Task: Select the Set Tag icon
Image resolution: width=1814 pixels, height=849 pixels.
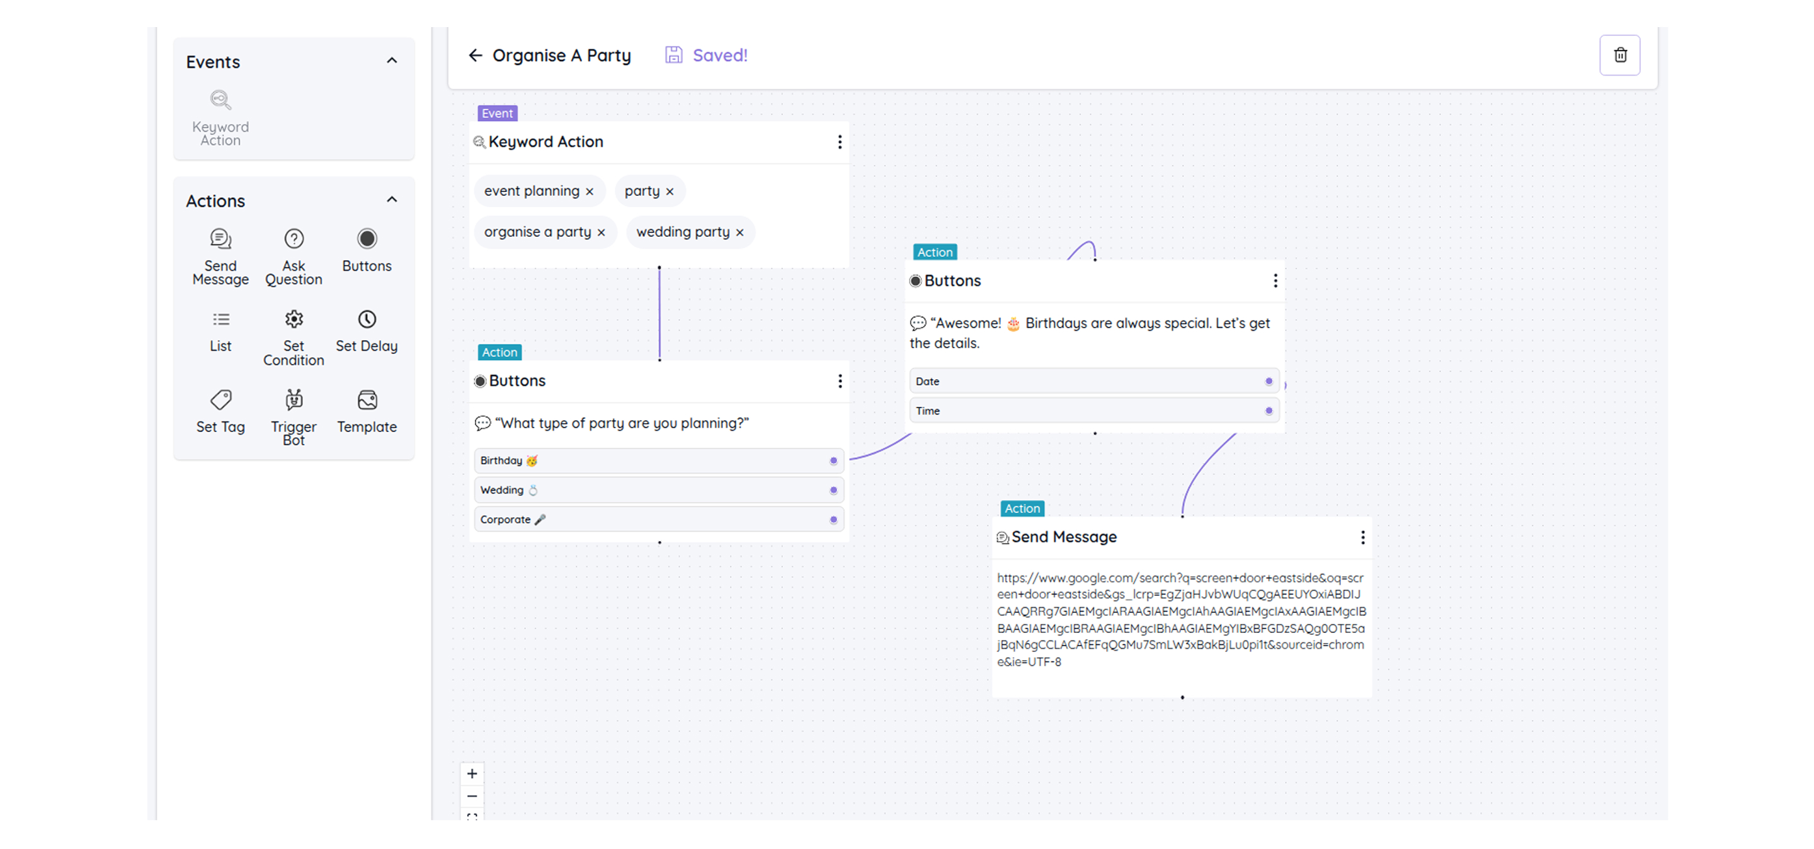Action: pyautogui.click(x=220, y=400)
